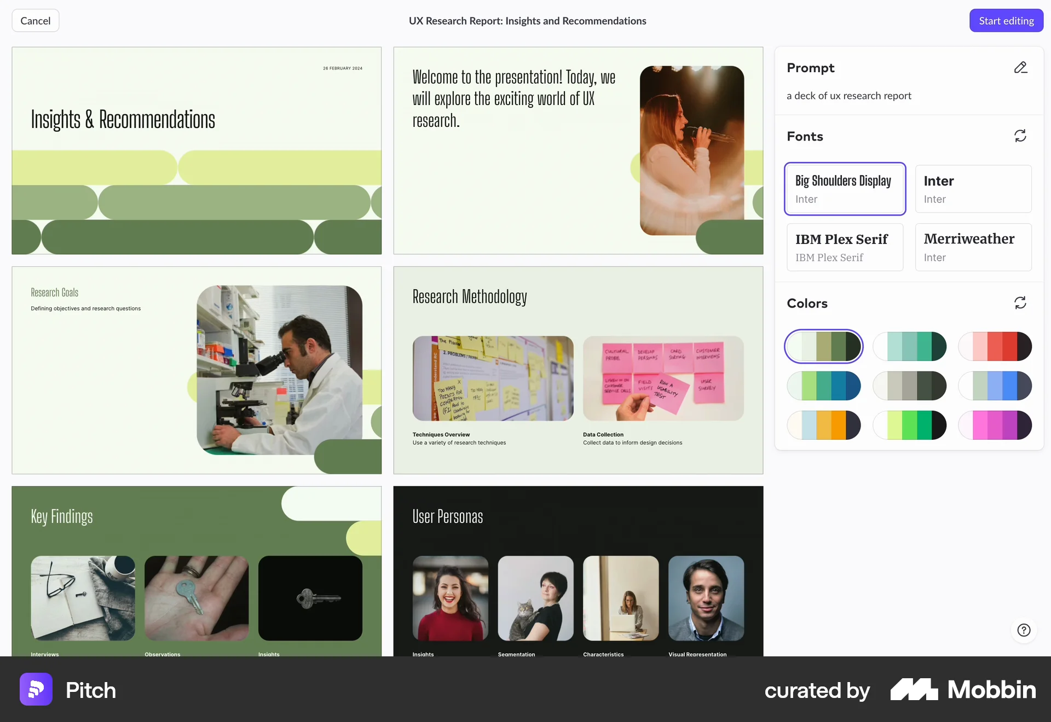
Task: Choose the blue gradient color palette
Action: click(995, 386)
